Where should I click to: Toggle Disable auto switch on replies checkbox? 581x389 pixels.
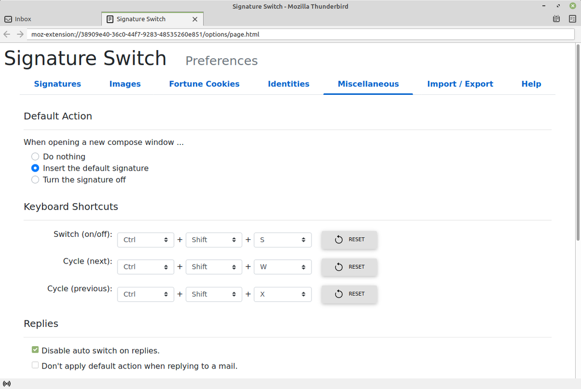[x=35, y=350]
